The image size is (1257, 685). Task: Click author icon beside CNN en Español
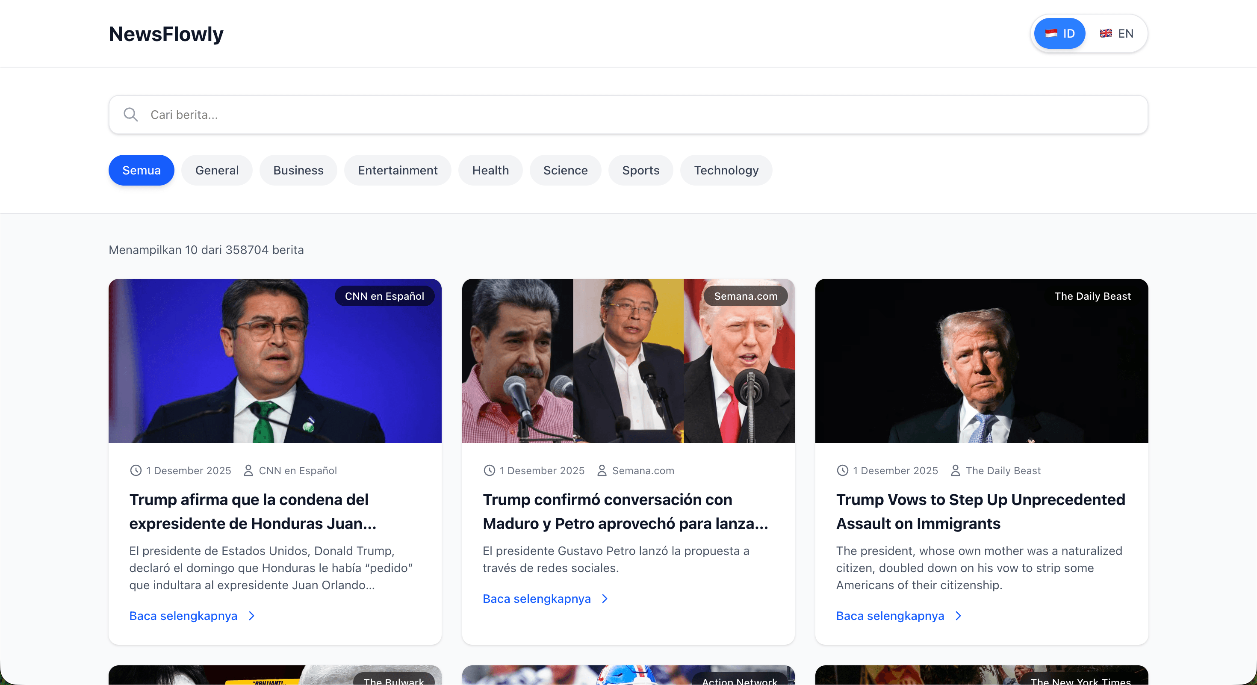248,470
